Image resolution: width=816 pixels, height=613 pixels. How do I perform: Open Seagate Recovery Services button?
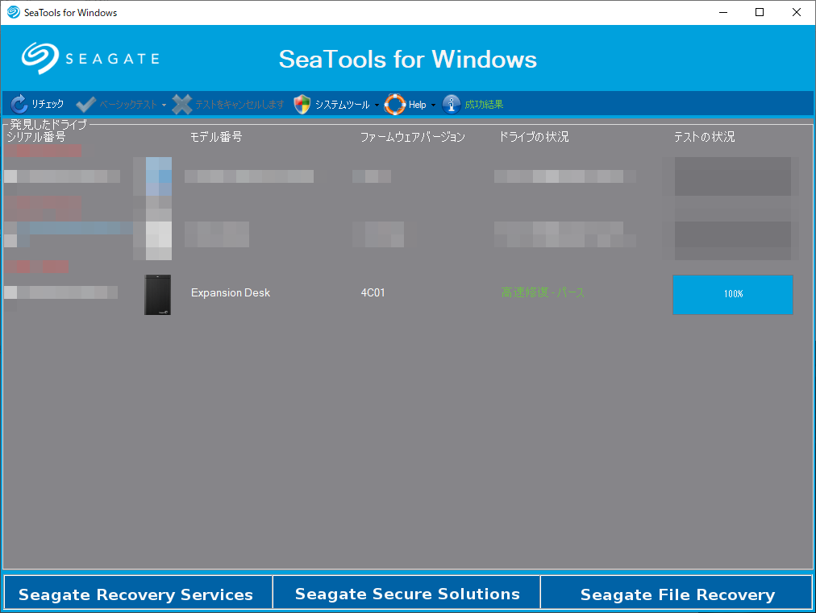pyautogui.click(x=138, y=592)
